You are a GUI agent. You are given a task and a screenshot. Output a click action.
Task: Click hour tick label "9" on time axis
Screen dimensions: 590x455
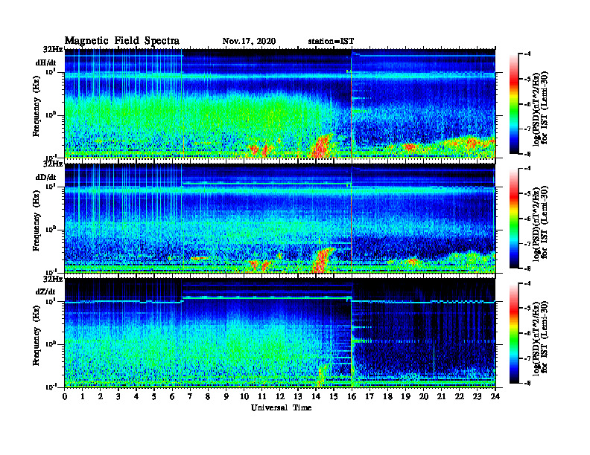click(226, 396)
